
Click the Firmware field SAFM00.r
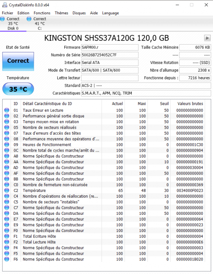click(x=110, y=47)
